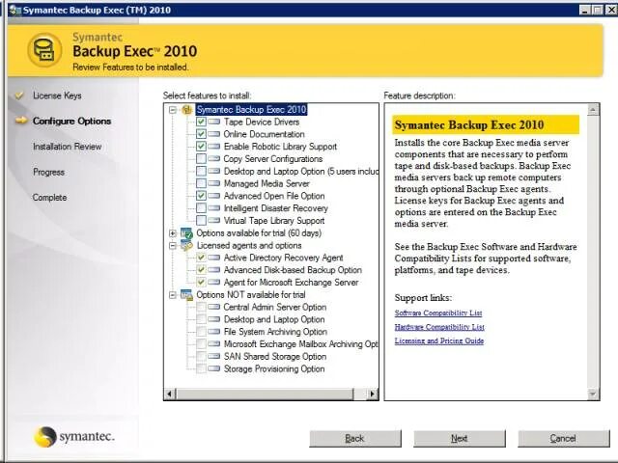Click drive icon beside Central Admin Server Option
The image size is (618, 463).
(214, 307)
